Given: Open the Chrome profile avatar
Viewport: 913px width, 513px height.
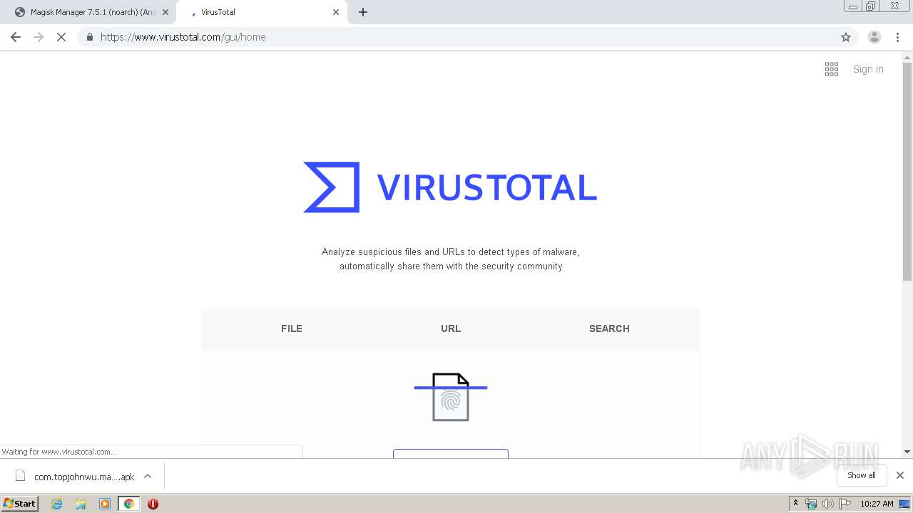Looking at the screenshot, I should click(x=874, y=37).
